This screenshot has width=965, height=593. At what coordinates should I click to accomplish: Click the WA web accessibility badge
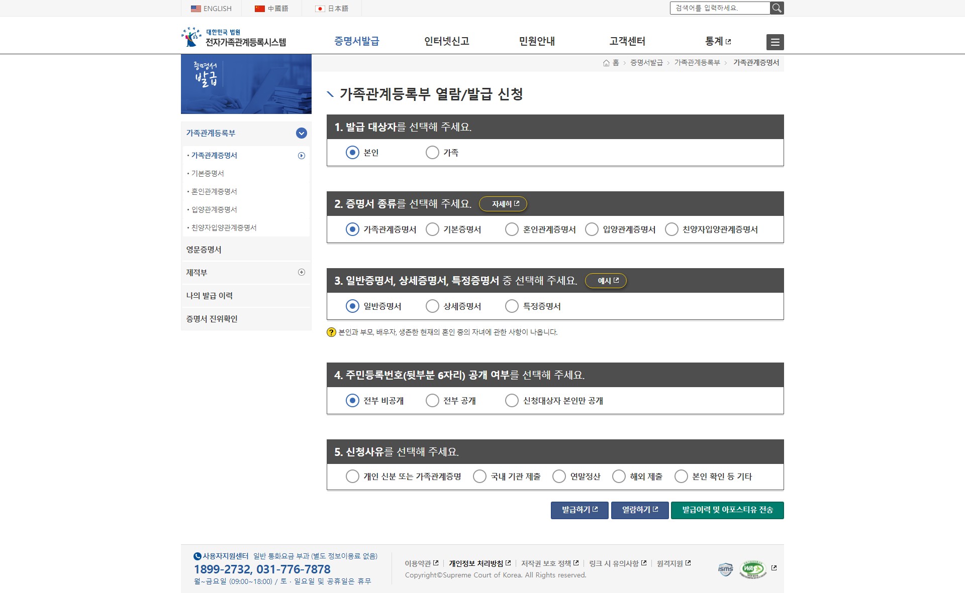click(752, 569)
